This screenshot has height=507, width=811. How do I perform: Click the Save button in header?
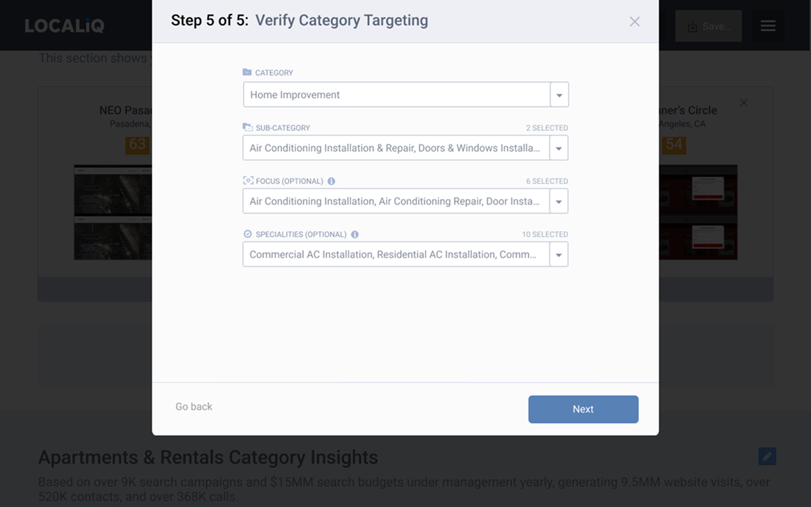point(708,26)
